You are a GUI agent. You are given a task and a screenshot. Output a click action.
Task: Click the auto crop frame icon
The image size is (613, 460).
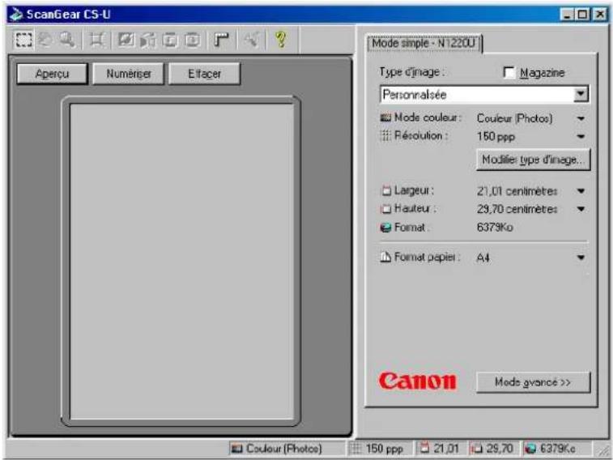click(x=96, y=40)
